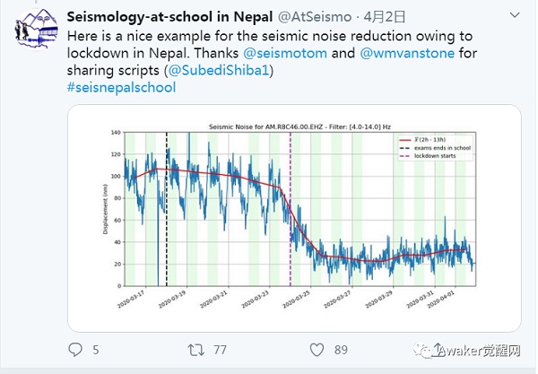The height and width of the screenshot is (374, 538).
Task: Click the like count 89
Action: pyautogui.click(x=341, y=350)
